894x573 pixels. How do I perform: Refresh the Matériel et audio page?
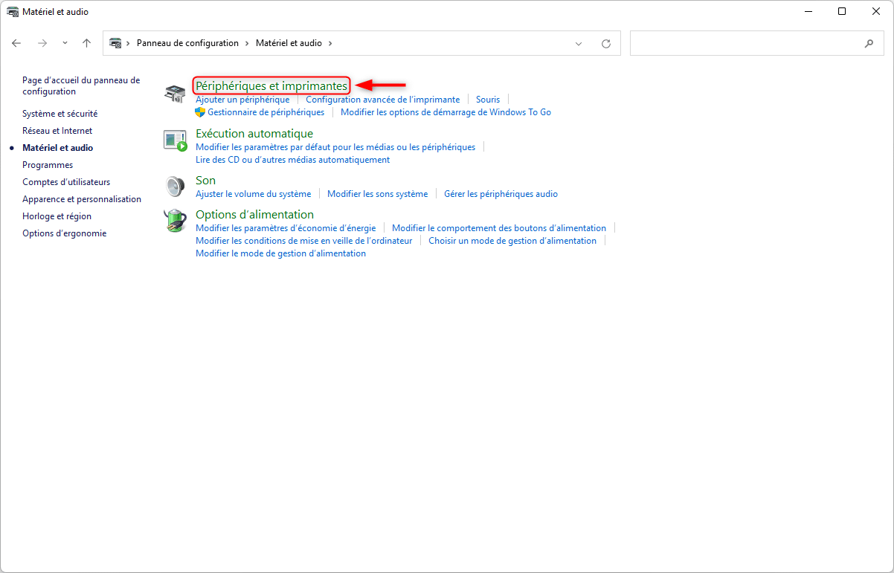point(606,44)
